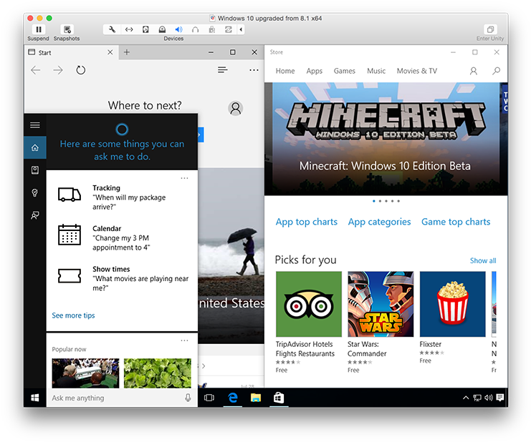Open Flixster app tile
The image size is (531, 442).
(452, 318)
